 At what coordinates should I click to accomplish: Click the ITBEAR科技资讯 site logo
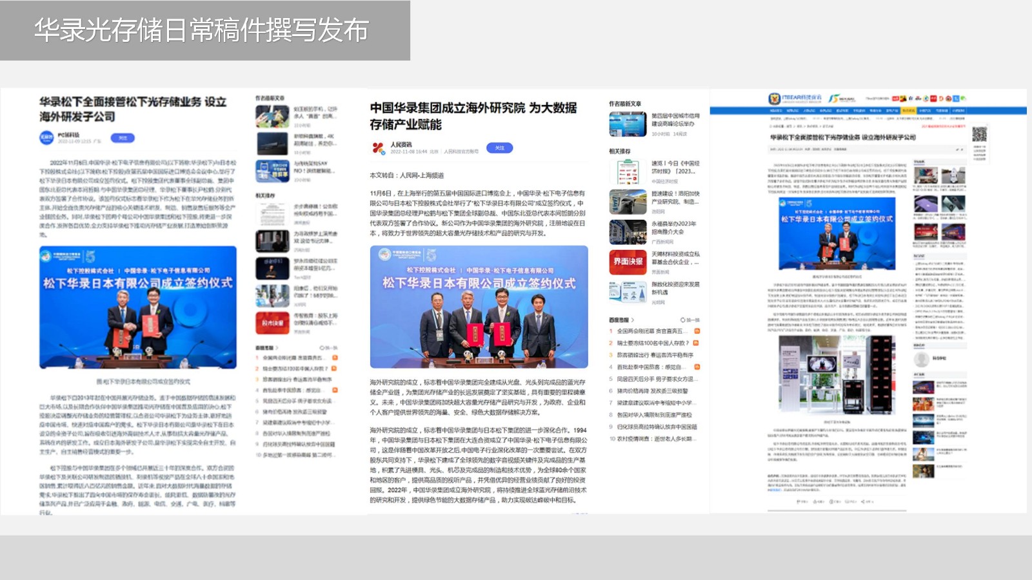click(795, 99)
